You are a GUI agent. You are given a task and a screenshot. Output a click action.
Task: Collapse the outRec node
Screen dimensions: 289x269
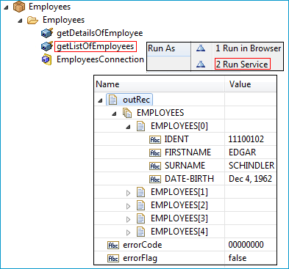point(100,100)
